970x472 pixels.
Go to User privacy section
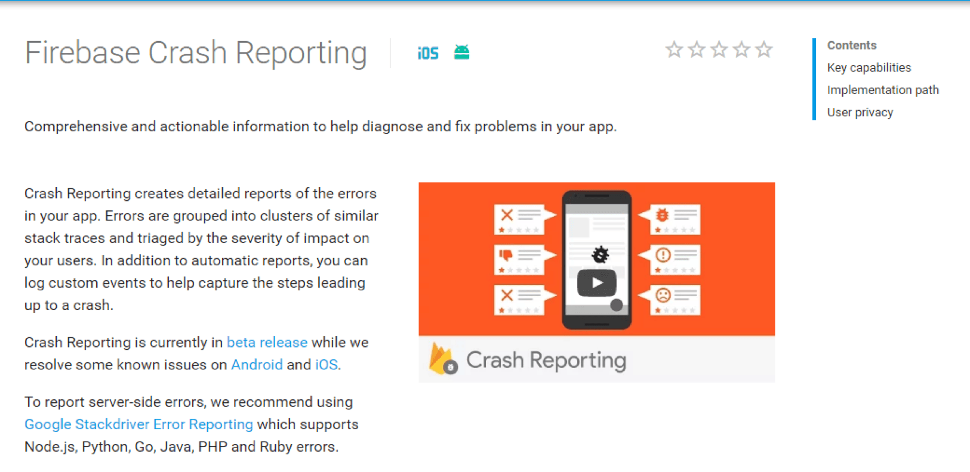click(x=860, y=112)
